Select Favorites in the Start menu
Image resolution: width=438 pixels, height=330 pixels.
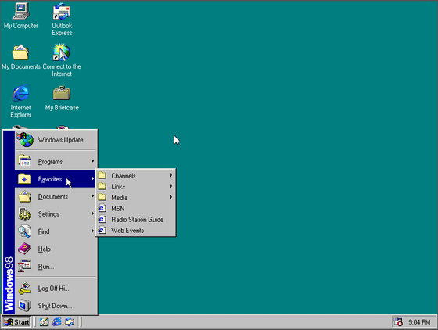pyautogui.click(x=56, y=178)
